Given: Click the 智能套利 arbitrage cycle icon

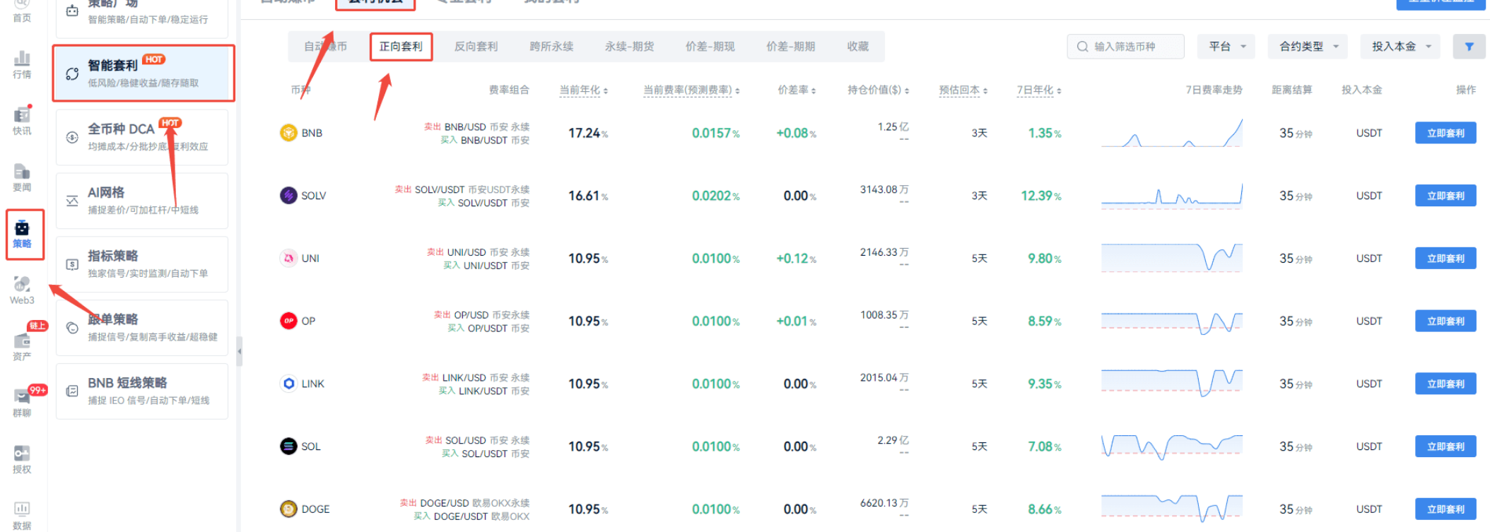Looking at the screenshot, I should pos(72,73).
